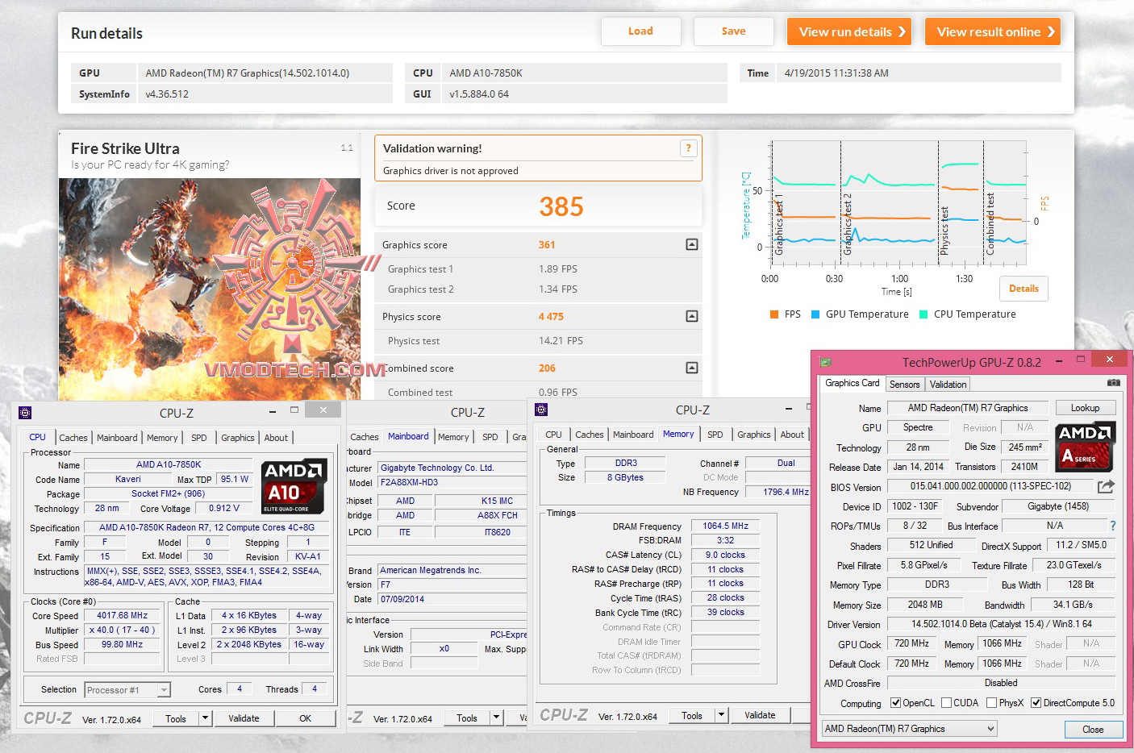Screen dimensions: 1134x753
Task: Click the SystemInfo value v4.36.512
Action: pyautogui.click(x=167, y=94)
